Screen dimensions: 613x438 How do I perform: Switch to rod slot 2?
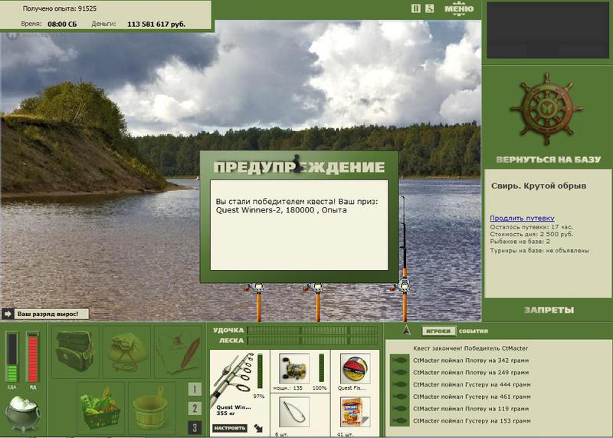tap(195, 408)
